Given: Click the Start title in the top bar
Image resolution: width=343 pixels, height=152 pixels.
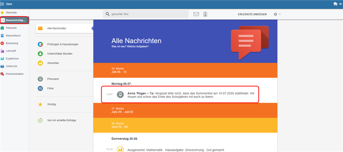Looking at the screenshot, I should click(x=9, y=4).
